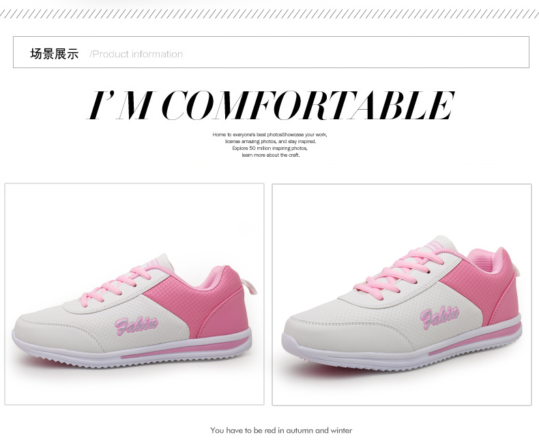Select the /Product information label
Viewport: 539px width, 441px height.
click(x=136, y=55)
